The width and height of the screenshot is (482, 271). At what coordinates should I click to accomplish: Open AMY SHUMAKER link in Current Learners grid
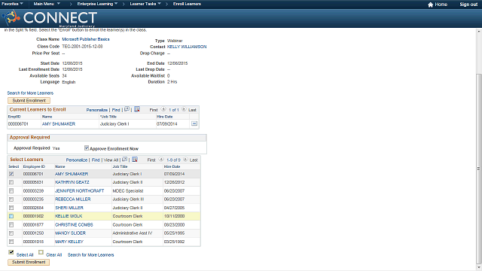coord(59,123)
